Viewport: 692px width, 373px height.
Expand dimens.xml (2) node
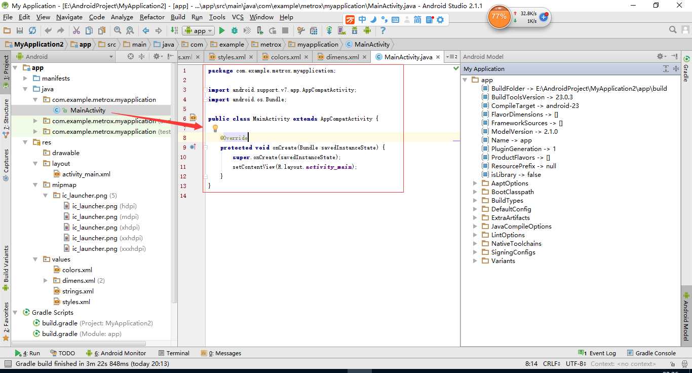[x=46, y=281]
